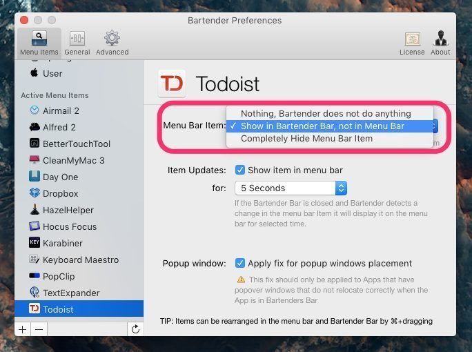Click the refresh menu items button
Image resolution: width=472 pixels, height=352 pixels.
[x=135, y=329]
